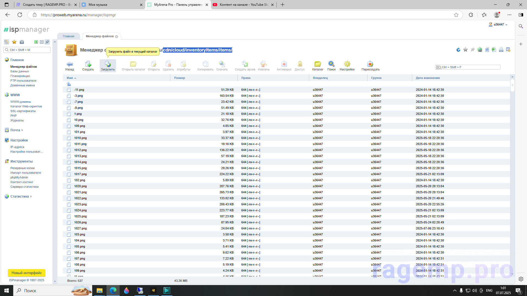Click the Загрузить upload toolbar icon
Screen dimensions: 527x296
tap(108, 64)
